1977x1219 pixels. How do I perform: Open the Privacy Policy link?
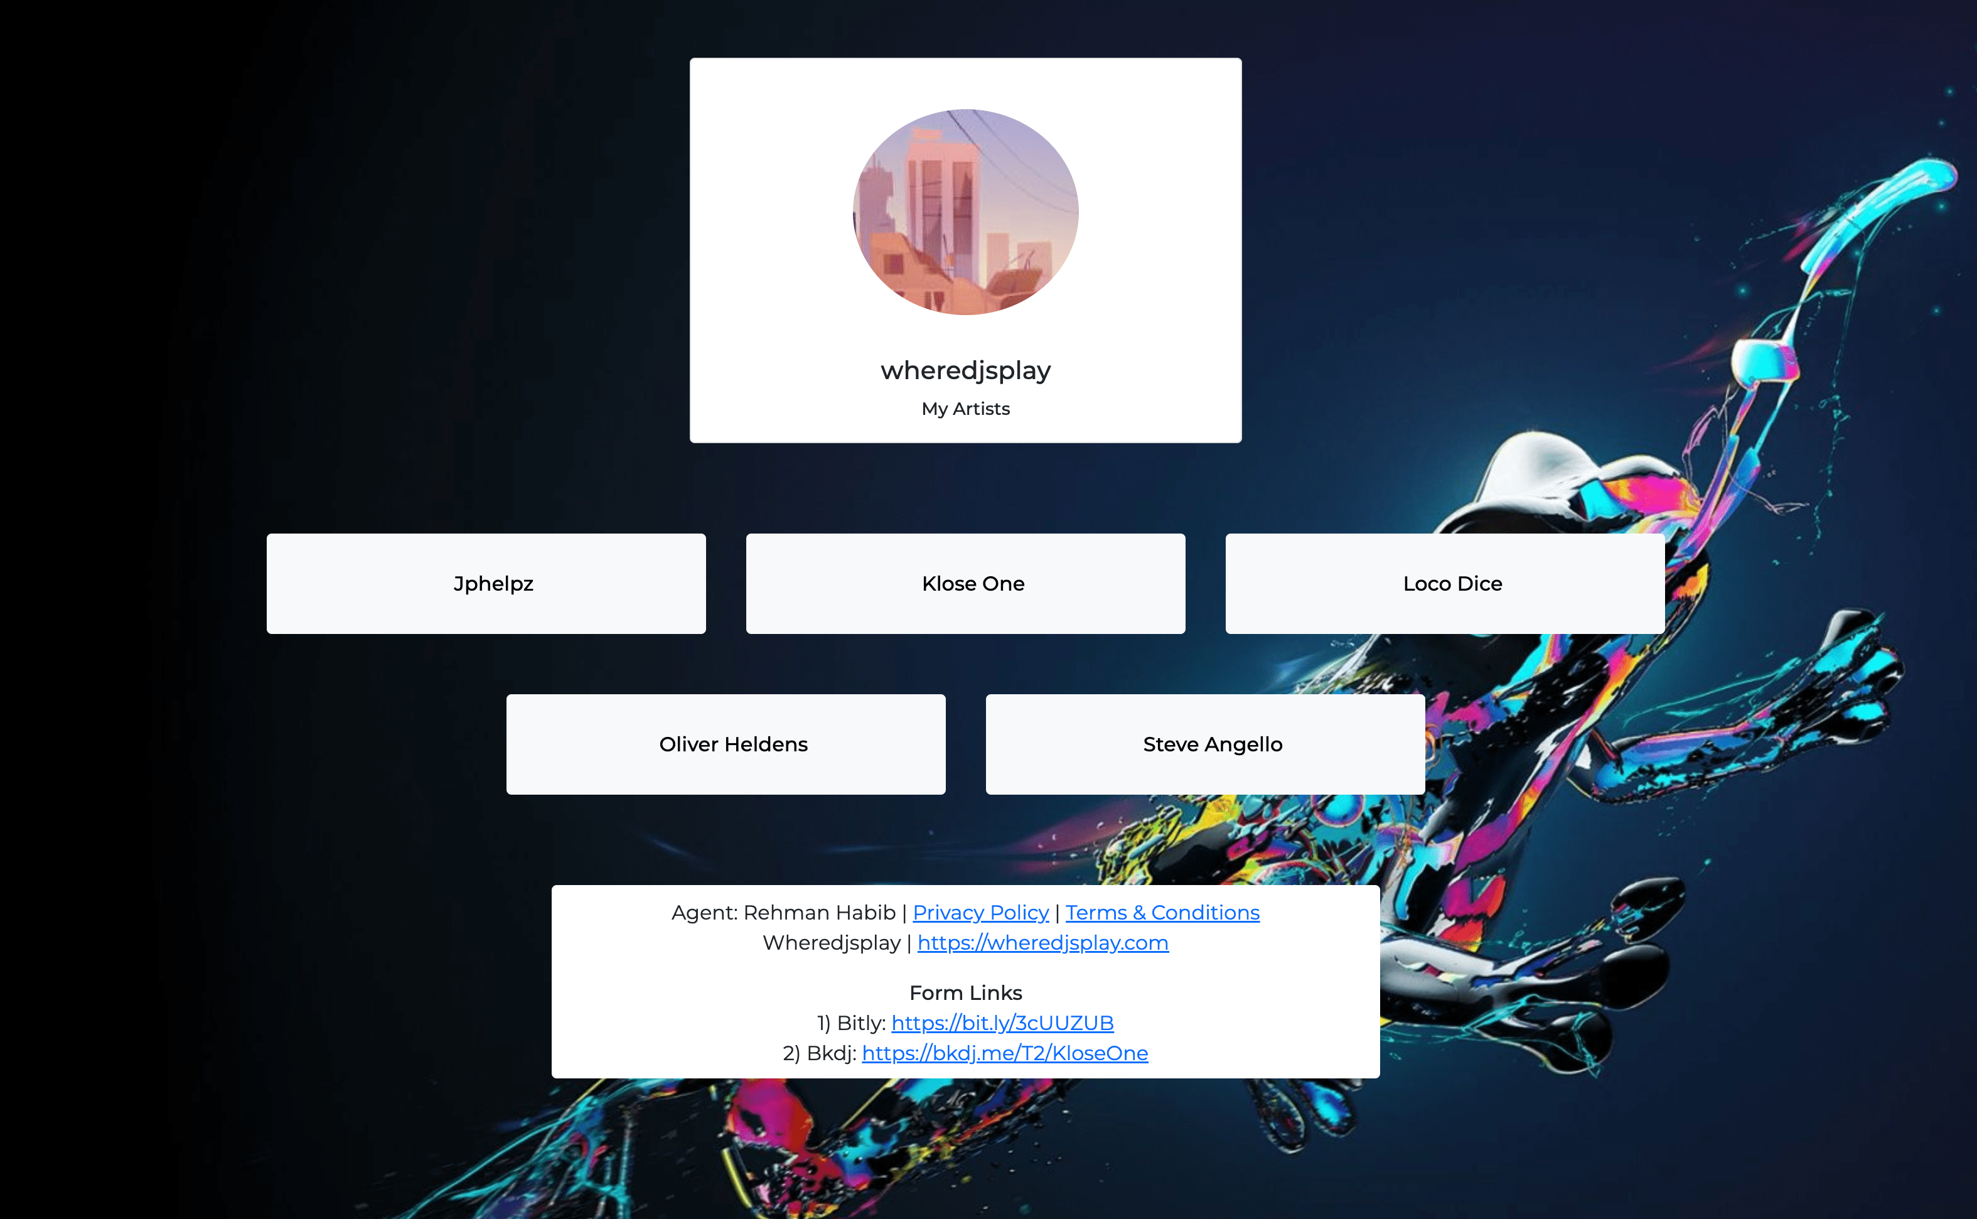pos(981,912)
